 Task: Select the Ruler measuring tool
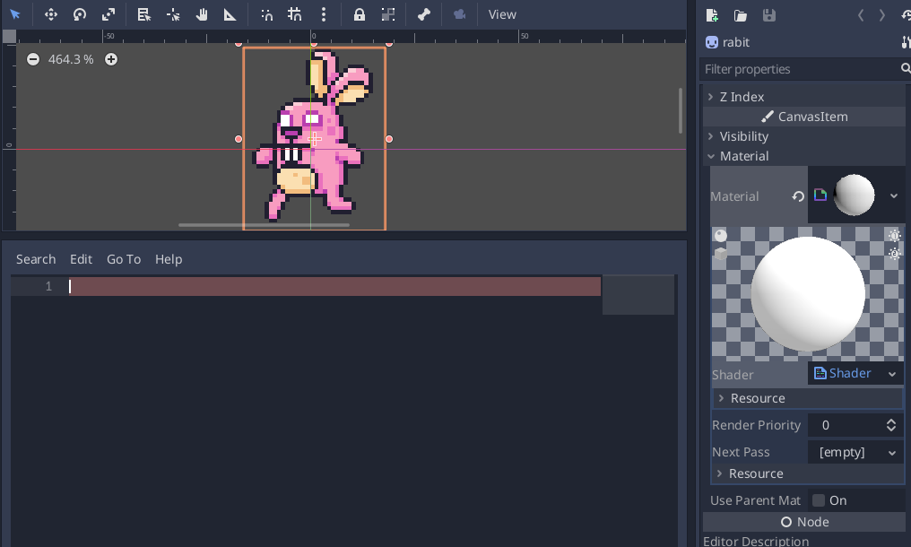[230, 14]
